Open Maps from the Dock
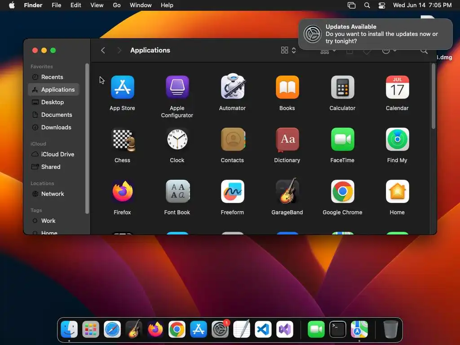This screenshot has width=460, height=345. point(359,329)
